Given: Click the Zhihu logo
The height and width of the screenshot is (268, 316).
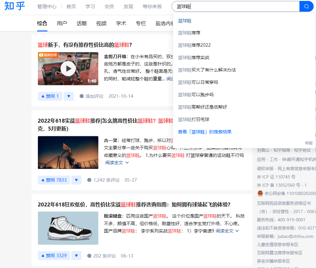Looking at the screenshot, I should tap(14, 6).
